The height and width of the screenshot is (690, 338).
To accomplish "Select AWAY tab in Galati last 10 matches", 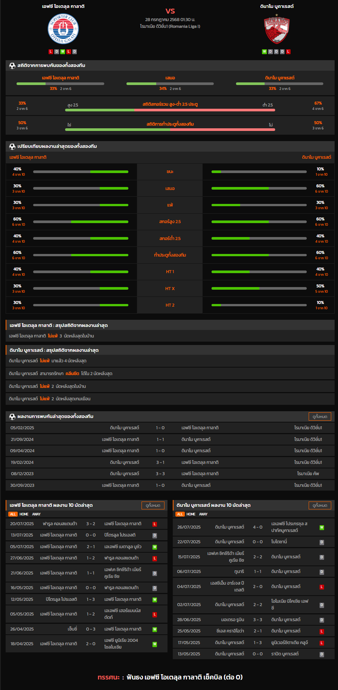I will (36, 514).
